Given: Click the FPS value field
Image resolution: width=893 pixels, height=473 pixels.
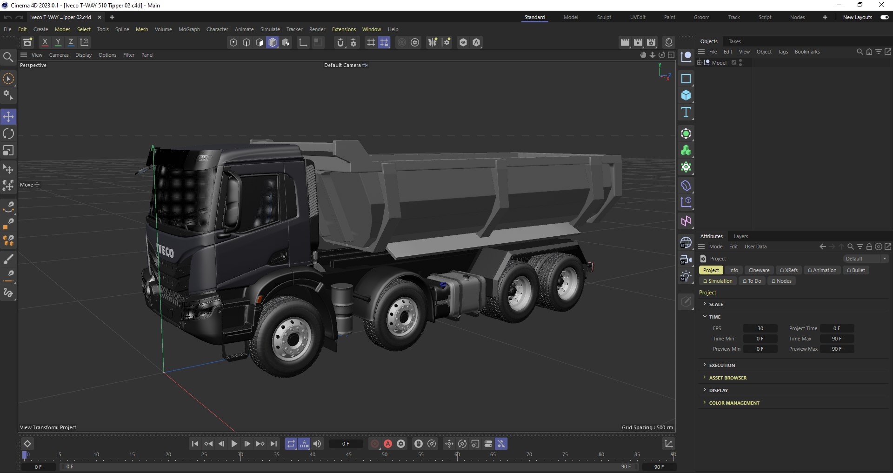Looking at the screenshot, I should tap(760, 328).
